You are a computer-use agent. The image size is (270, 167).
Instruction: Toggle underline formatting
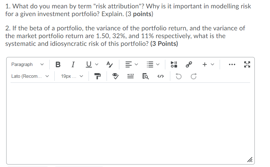click(89, 64)
